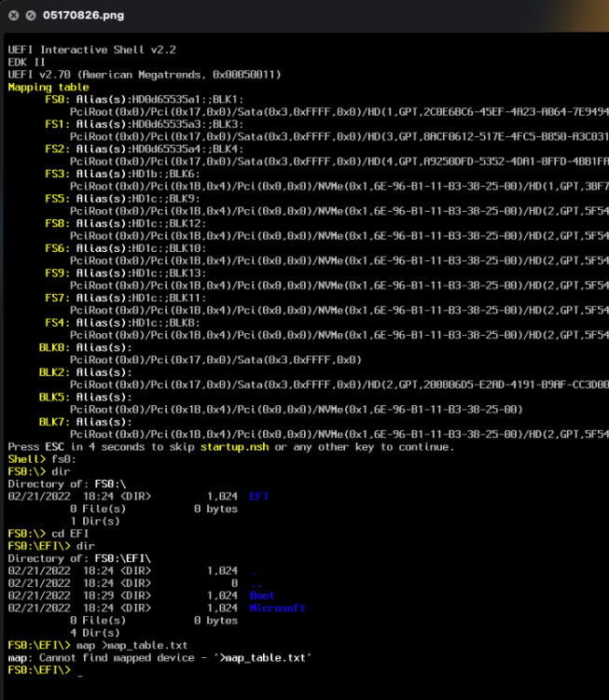609x700 pixels.
Task: Click the Sata device path under BLK0
Action: [x=216, y=360]
